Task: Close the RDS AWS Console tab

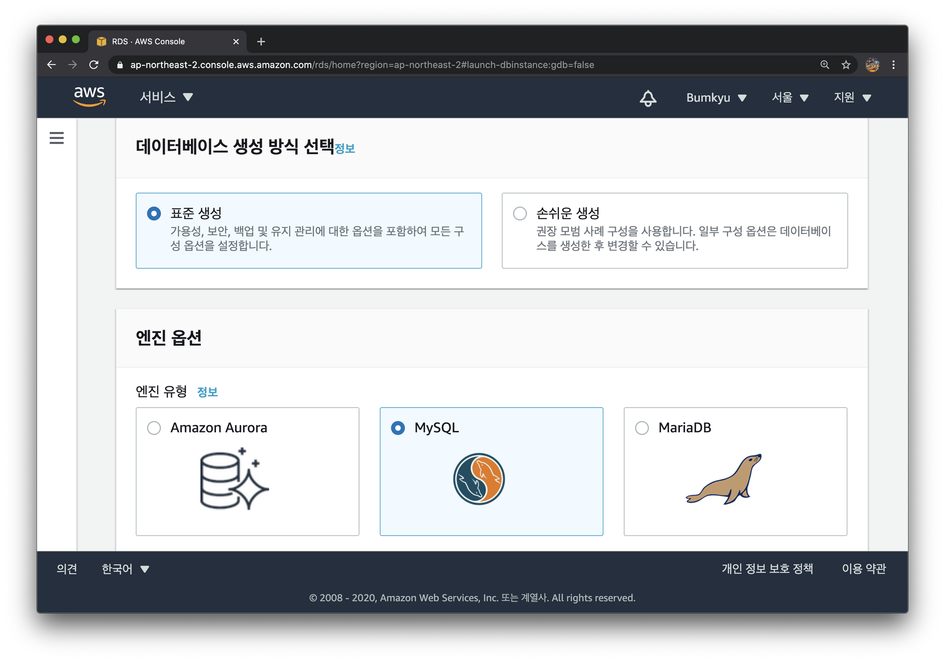Action: pyautogui.click(x=236, y=42)
